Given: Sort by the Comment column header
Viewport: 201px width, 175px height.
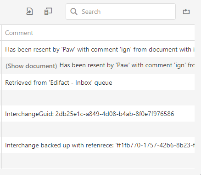Looking at the screenshot, I should click(x=19, y=33).
